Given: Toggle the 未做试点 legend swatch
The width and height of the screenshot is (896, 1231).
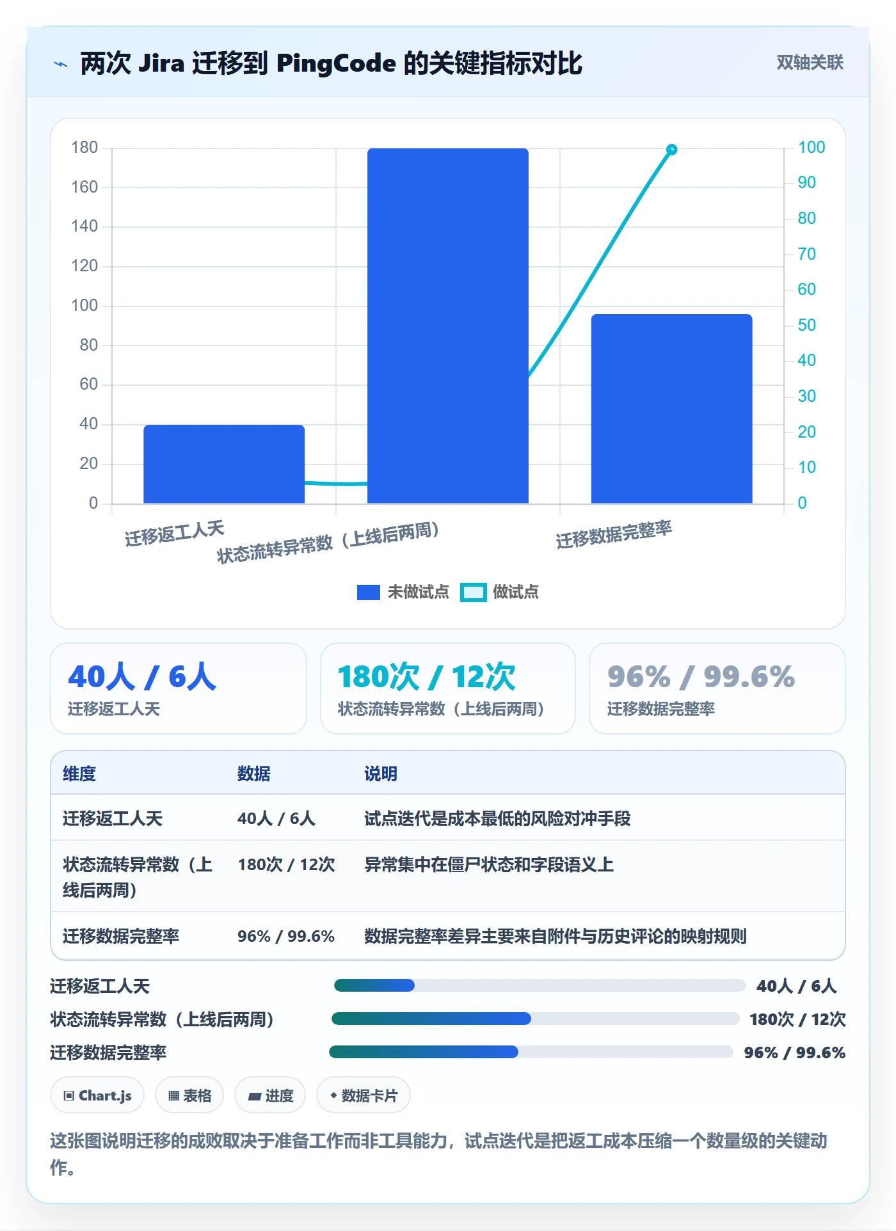Looking at the screenshot, I should (369, 592).
